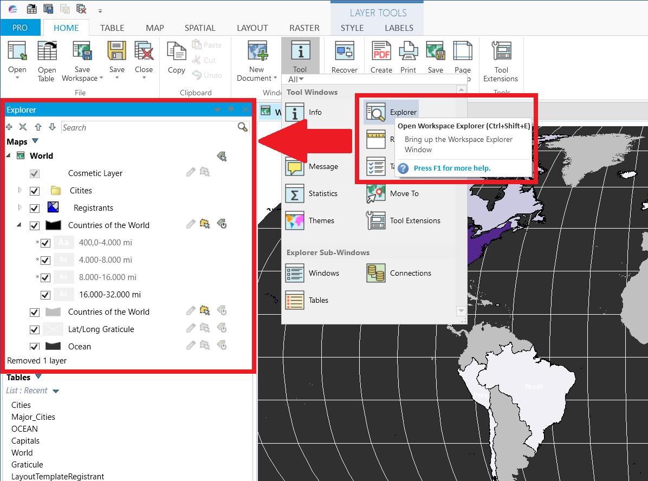Viewport: 648px width, 481px height.
Task: Toggle editable pencil for Lat/Long Graticule
Action: tap(191, 328)
